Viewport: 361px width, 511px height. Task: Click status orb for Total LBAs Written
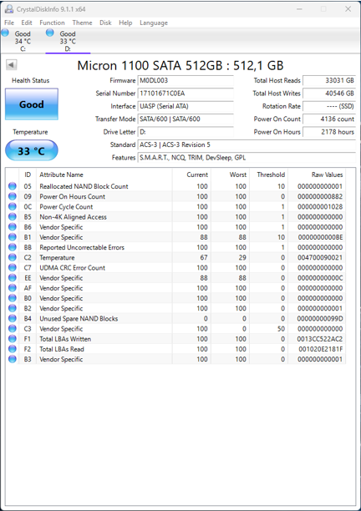click(12, 339)
